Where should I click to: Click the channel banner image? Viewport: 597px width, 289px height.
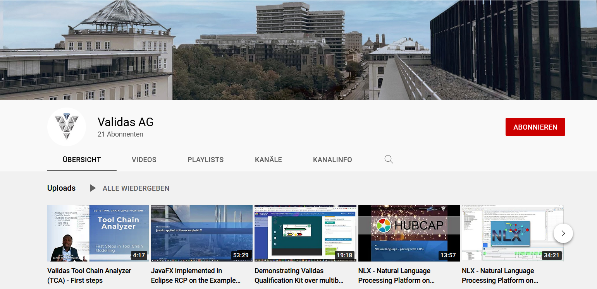298,50
